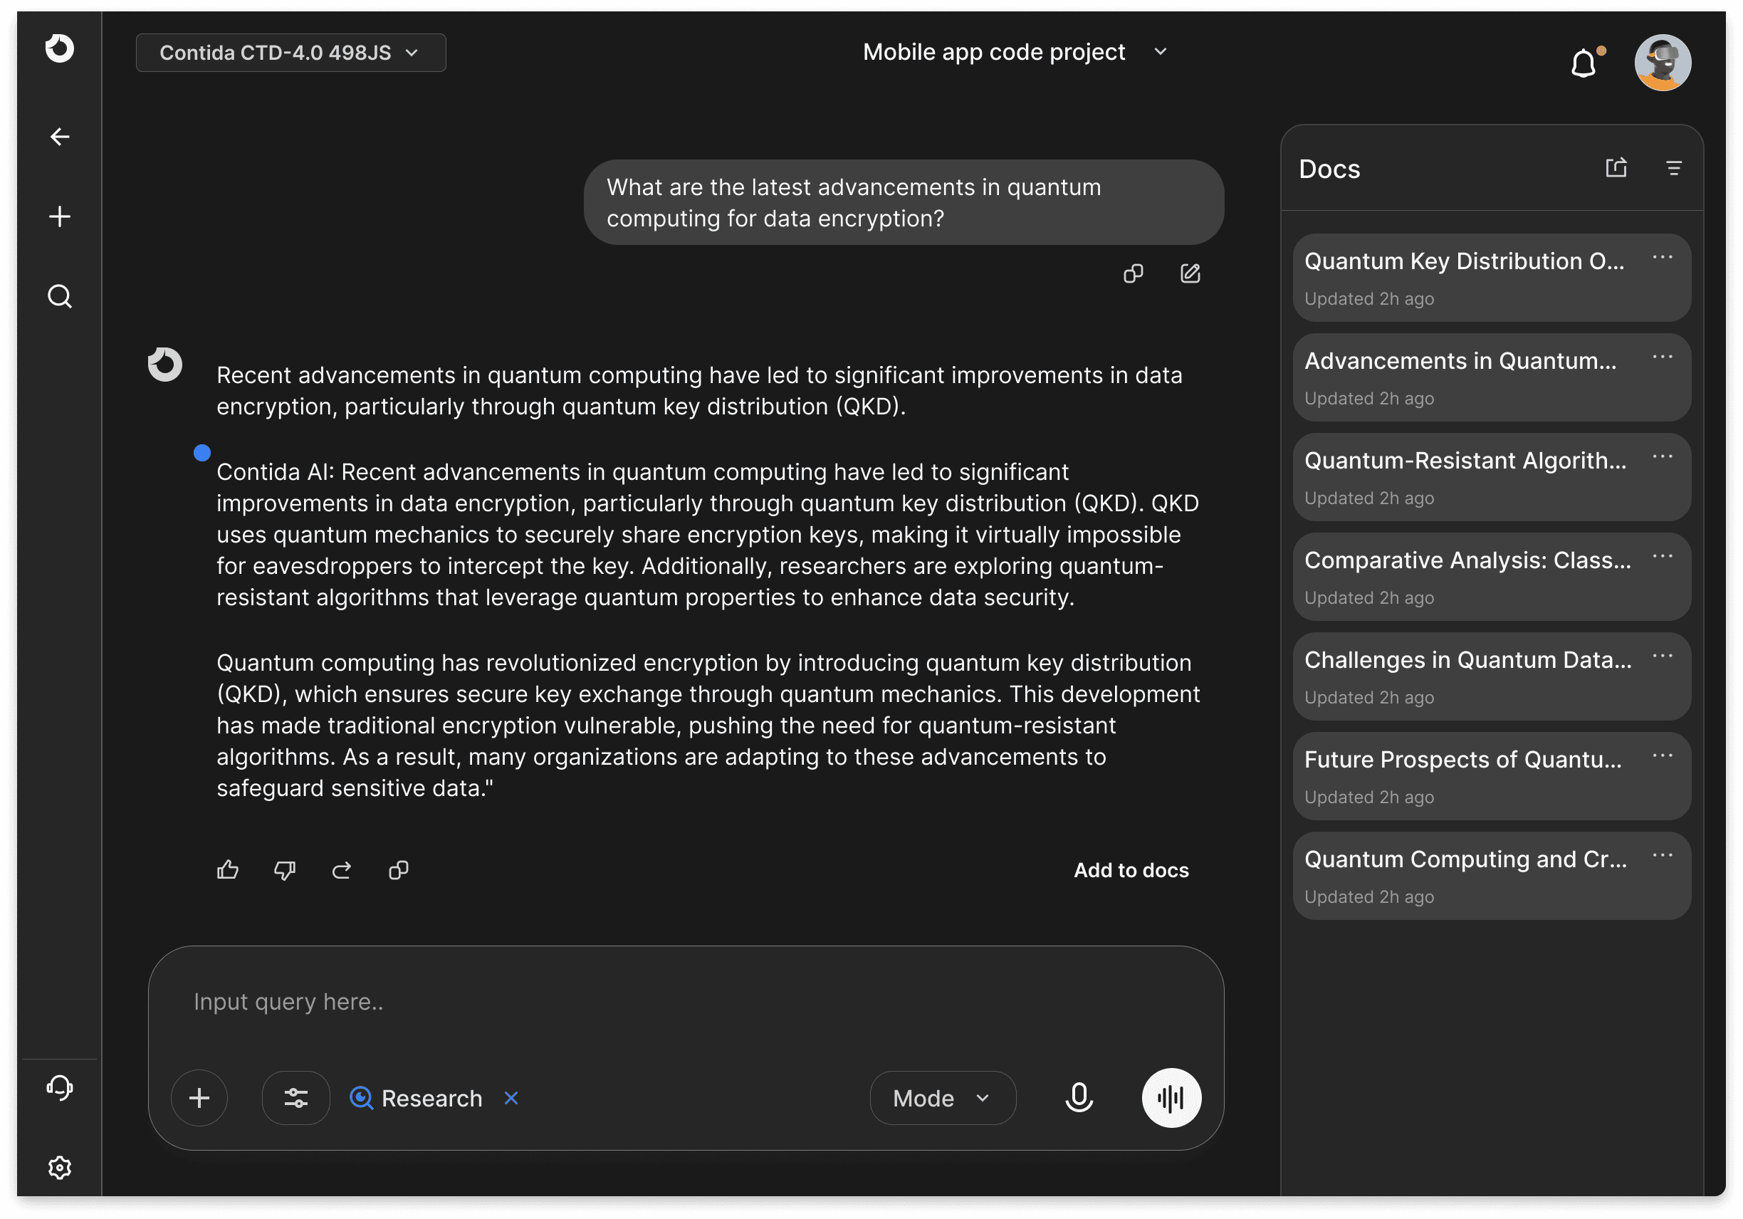
Task: Click Add to docs
Action: [1131, 870]
